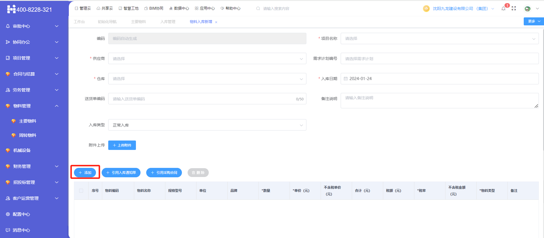The image size is (544, 238).
Task: Open the user avatar menu
Action: click(x=527, y=9)
